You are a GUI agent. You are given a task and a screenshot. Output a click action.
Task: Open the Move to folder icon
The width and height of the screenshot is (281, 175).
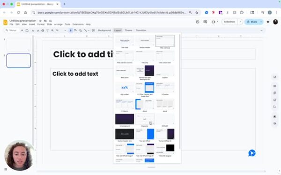[x=45, y=21]
